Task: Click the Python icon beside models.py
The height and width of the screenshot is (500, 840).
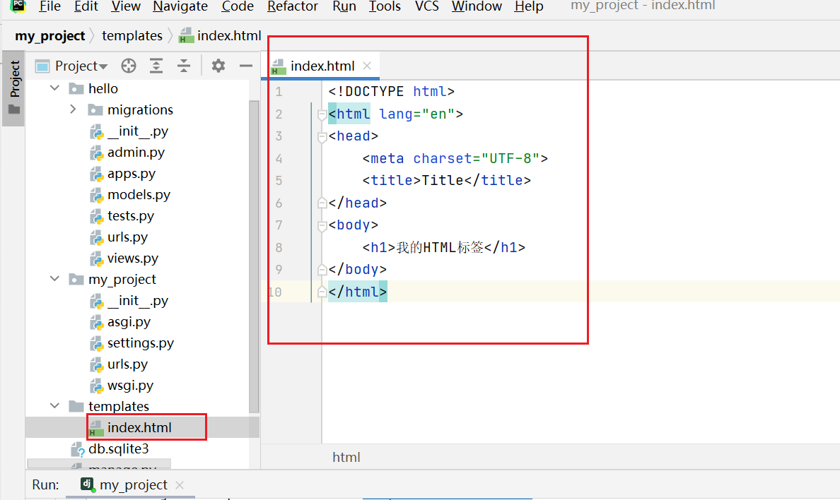Action: (96, 195)
